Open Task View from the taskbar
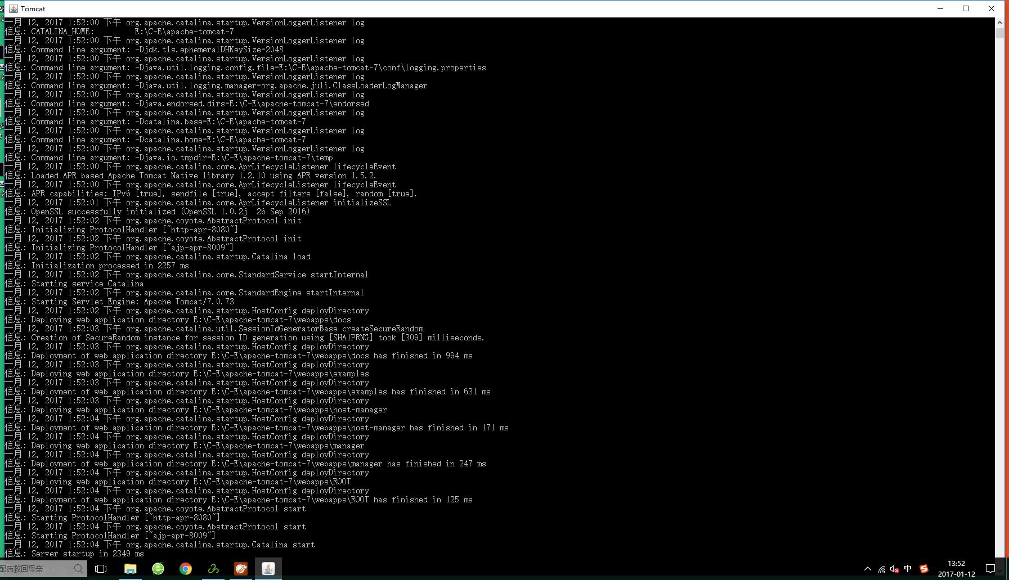 [101, 569]
